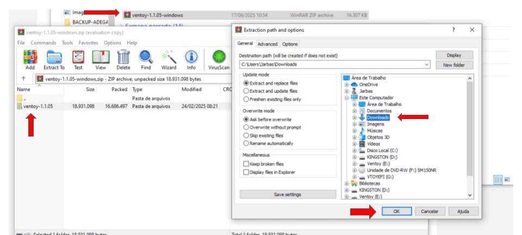
Task: Click the Cancelar button
Action: pyautogui.click(x=430, y=212)
